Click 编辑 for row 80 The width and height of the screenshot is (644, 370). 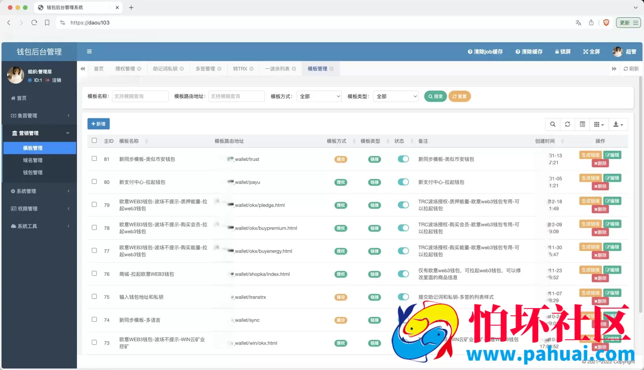coord(612,178)
